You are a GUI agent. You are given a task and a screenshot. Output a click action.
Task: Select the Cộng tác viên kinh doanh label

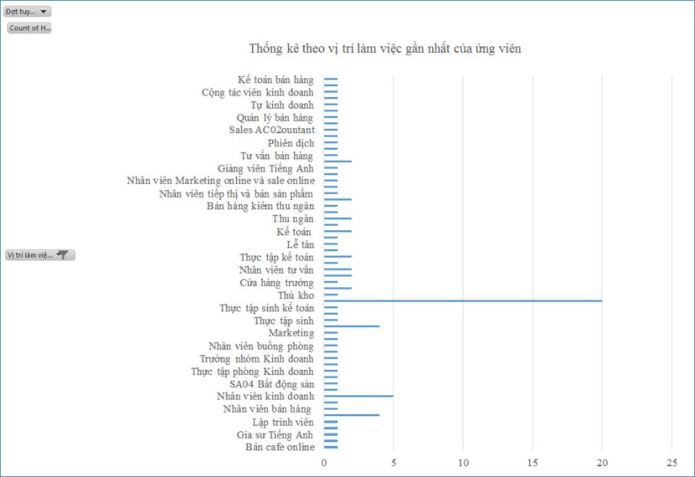tap(258, 93)
